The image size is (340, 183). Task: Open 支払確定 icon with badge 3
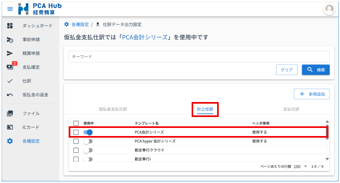(x=10, y=67)
